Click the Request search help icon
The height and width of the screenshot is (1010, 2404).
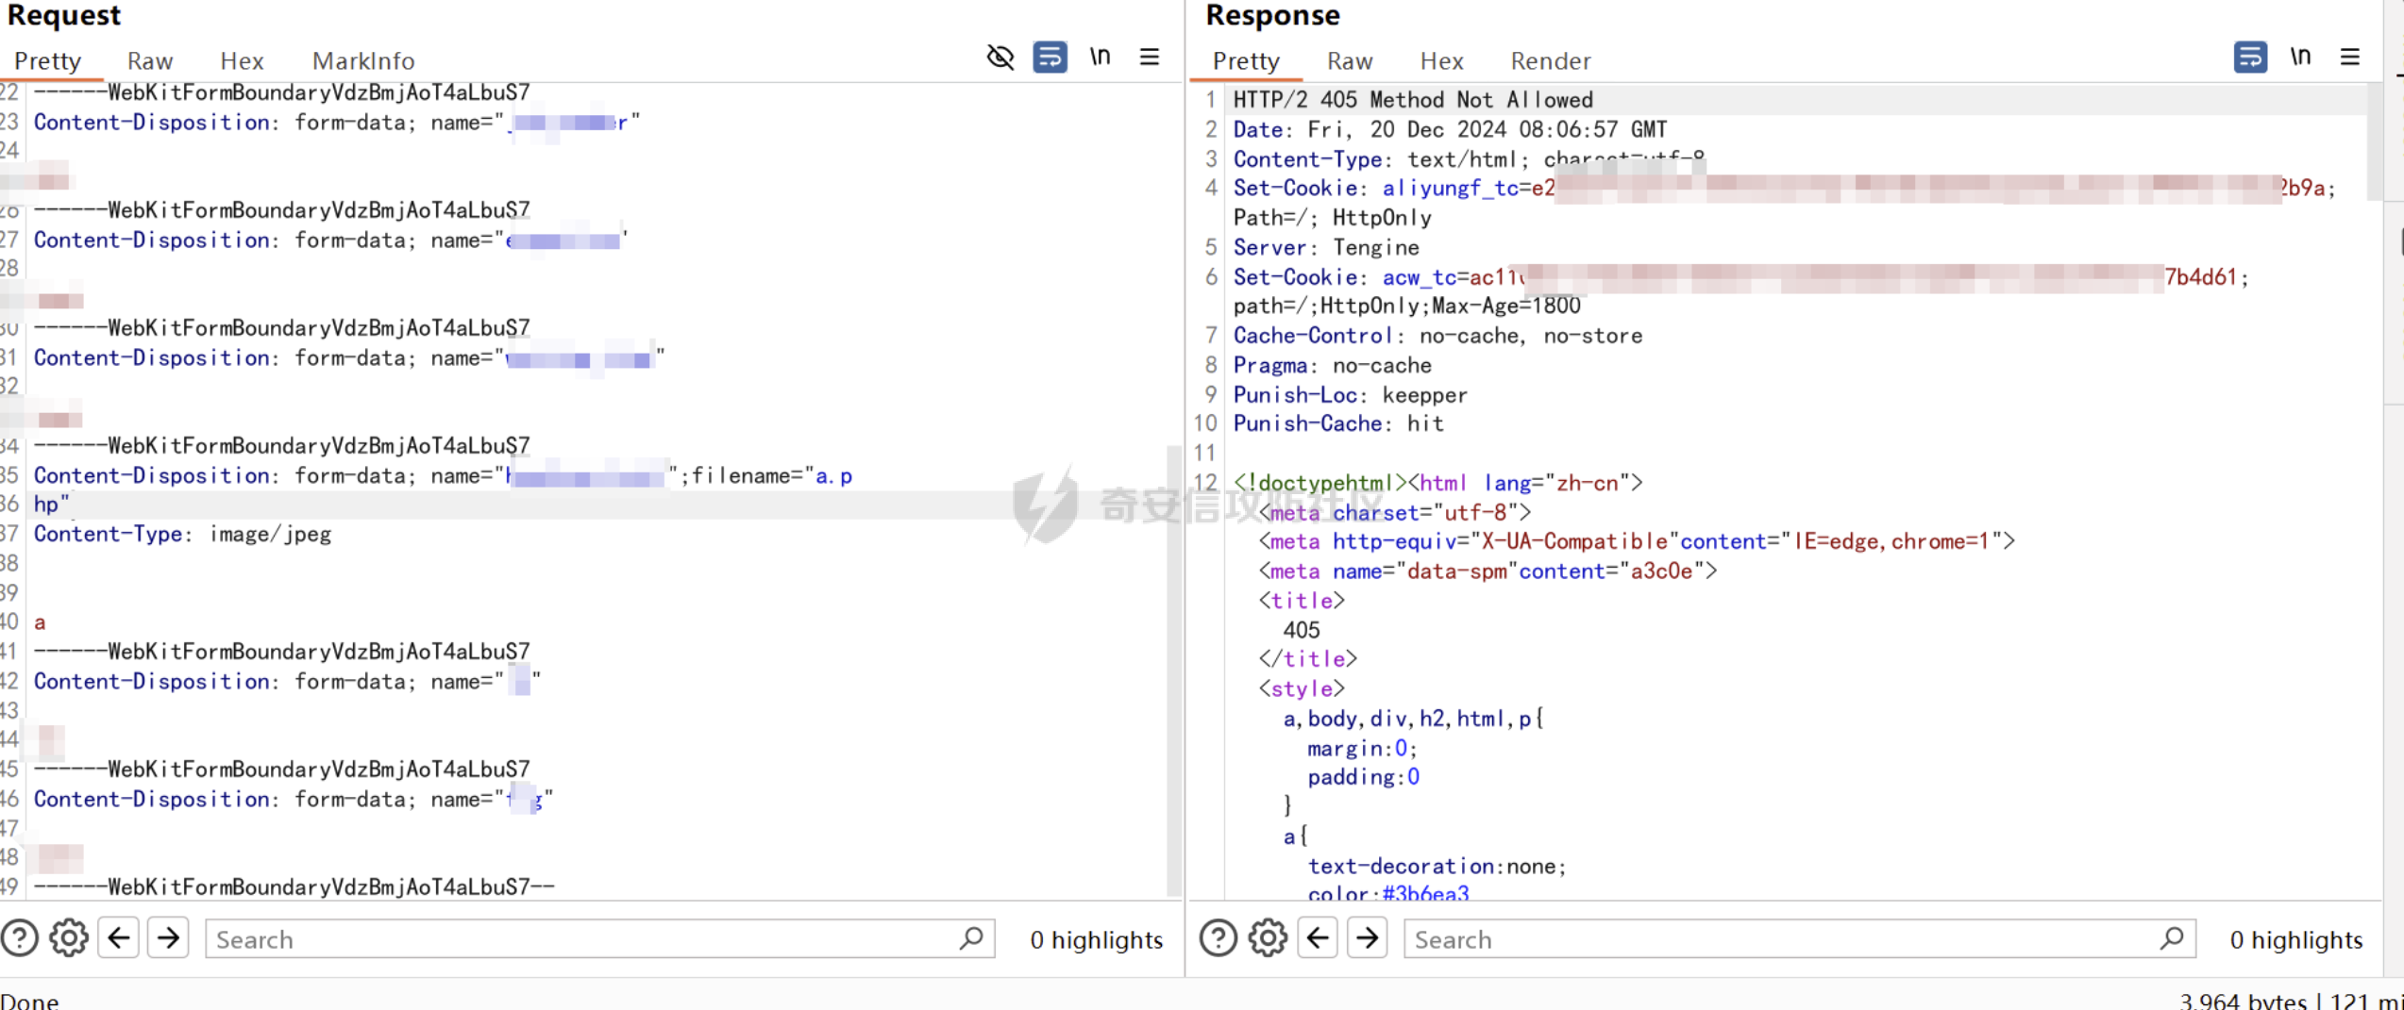coord(20,938)
